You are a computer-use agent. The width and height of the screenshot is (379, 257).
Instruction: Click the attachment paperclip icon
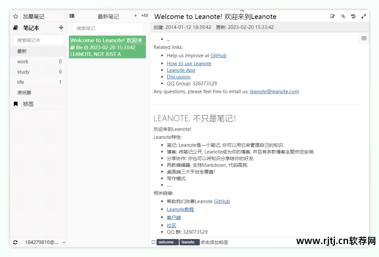[x=343, y=16]
